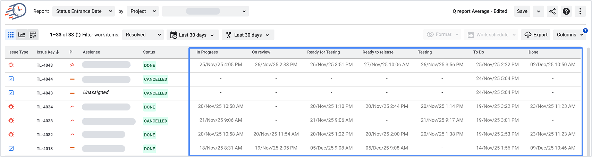The width and height of the screenshot is (592, 157).
Task: Click the P priority column header
Action: [71, 52]
